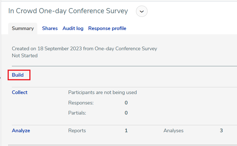Click the Responses label
The height and width of the screenshot is (146, 237).
pos(81,103)
